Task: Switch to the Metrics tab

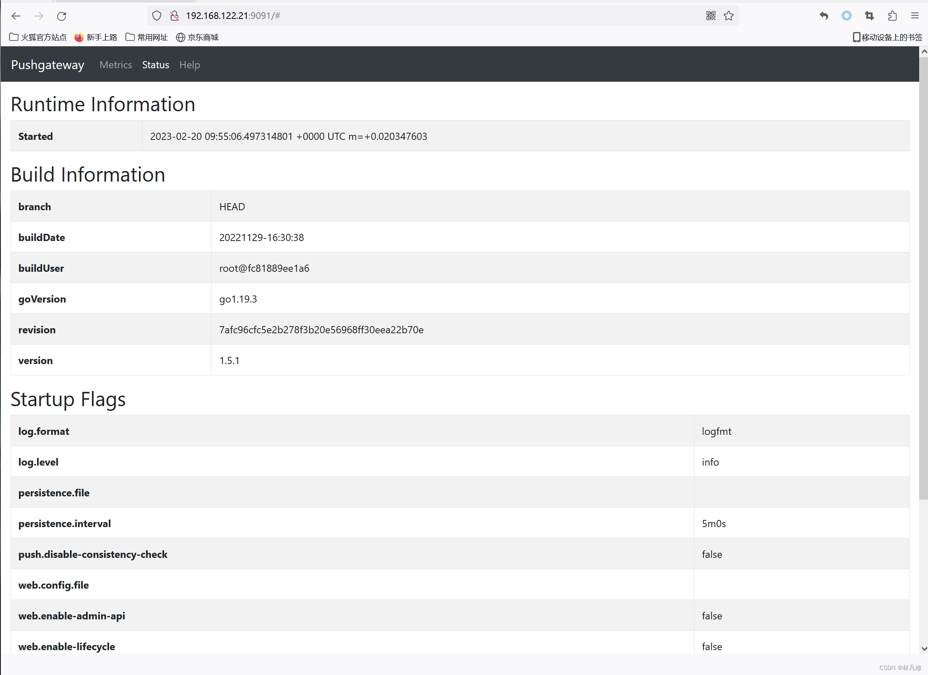Action: 116,65
